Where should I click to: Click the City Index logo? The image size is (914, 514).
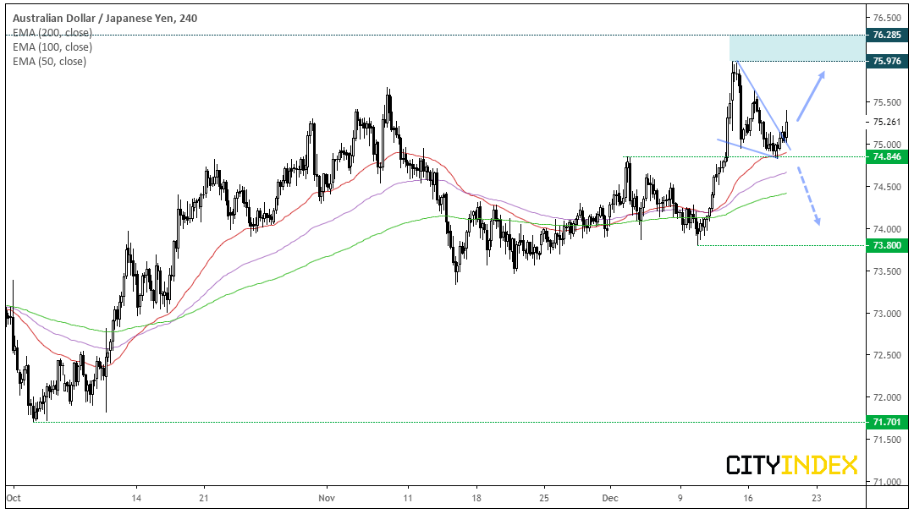click(x=792, y=465)
